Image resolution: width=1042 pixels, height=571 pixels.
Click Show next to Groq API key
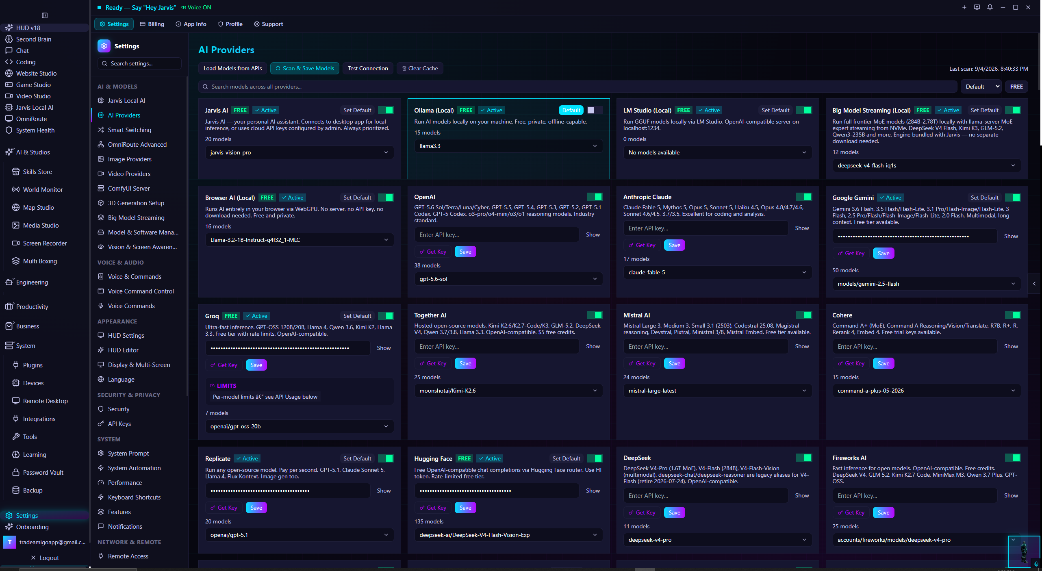click(x=384, y=348)
